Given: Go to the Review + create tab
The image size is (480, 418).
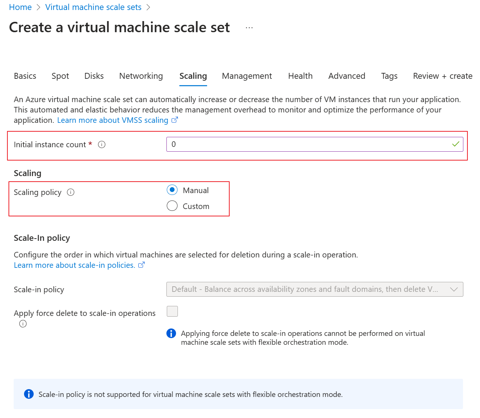Looking at the screenshot, I should coord(443,76).
